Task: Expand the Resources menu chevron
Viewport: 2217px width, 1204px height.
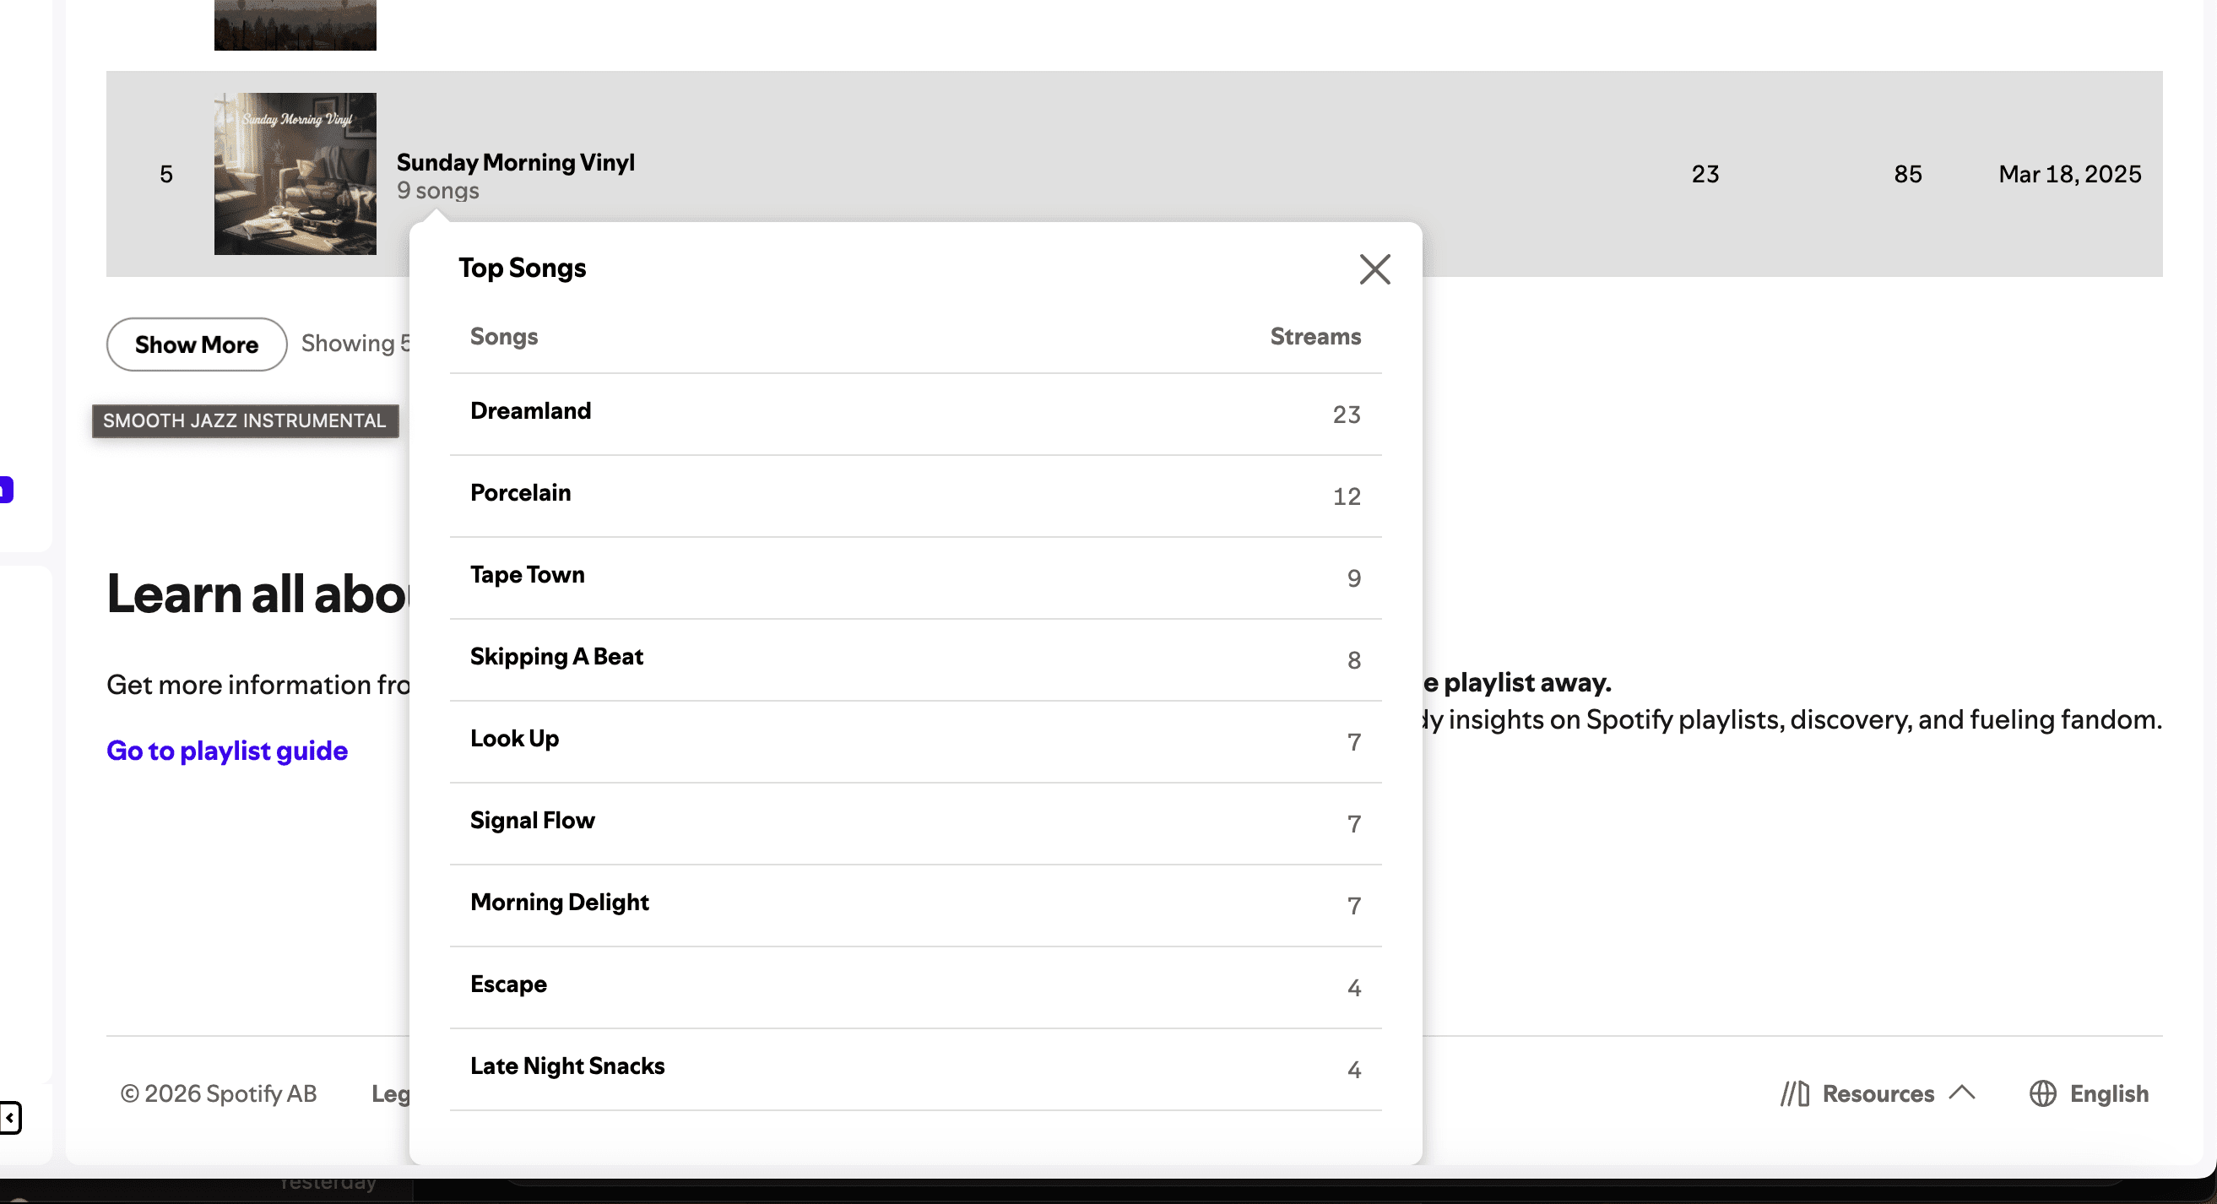Action: pyautogui.click(x=1961, y=1092)
